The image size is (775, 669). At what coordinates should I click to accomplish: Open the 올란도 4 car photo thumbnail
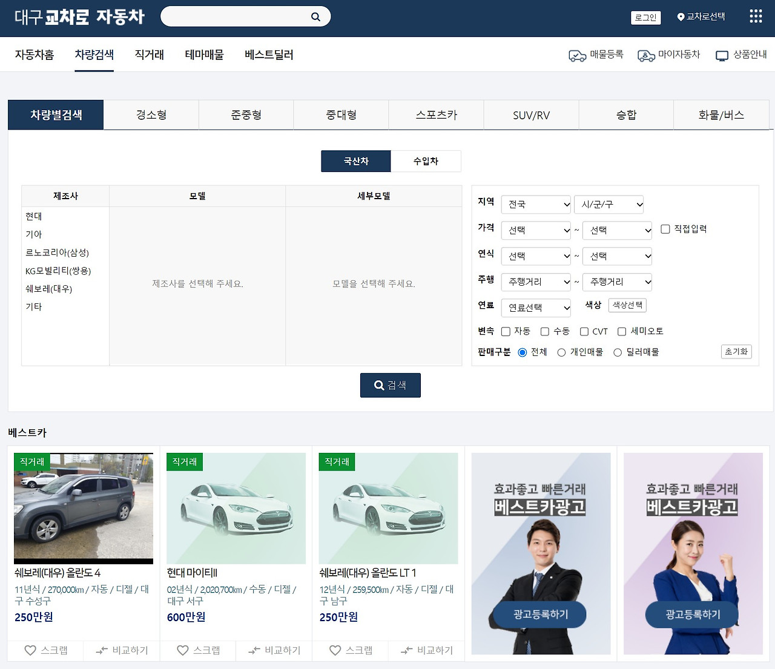pyautogui.click(x=84, y=509)
